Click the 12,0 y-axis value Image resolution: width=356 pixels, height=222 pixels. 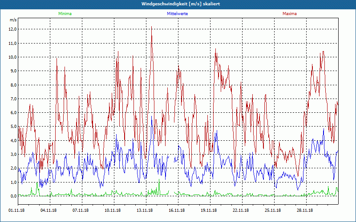13,29
